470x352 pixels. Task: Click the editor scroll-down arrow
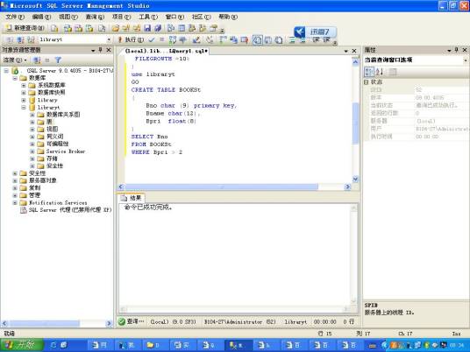[355, 179]
